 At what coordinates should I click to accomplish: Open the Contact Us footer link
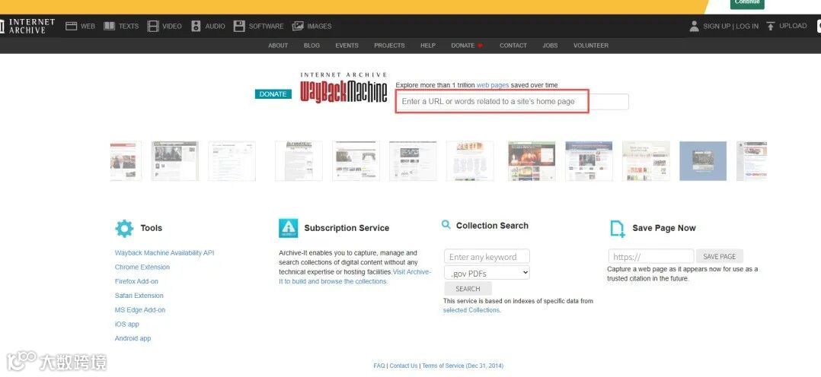[x=404, y=366]
